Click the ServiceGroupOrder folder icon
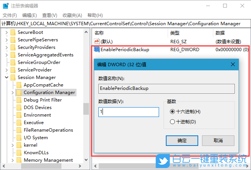Viewport: 251px width, 170px height. click(13, 62)
